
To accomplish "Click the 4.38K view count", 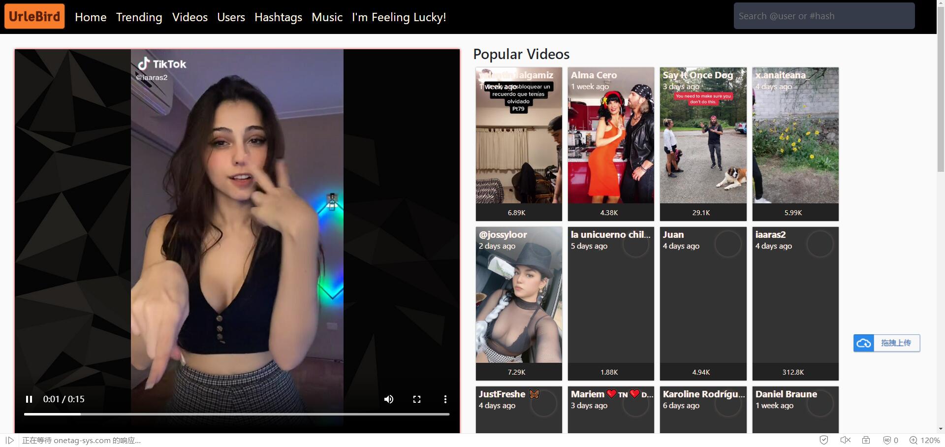I will pyautogui.click(x=609, y=213).
